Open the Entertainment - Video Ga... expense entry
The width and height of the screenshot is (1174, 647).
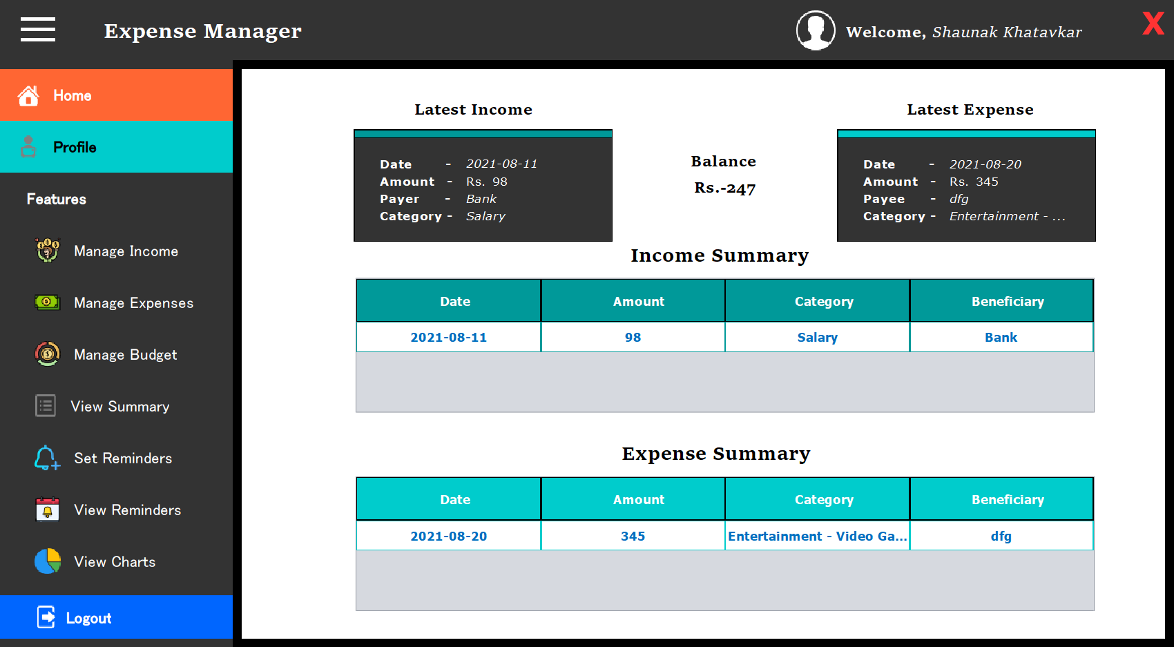[x=817, y=535]
